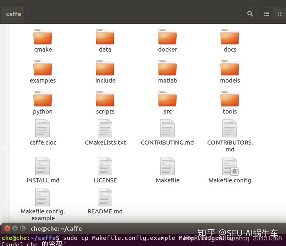Close the terminal window
Viewport: 286px width, 246px height.
pyautogui.click(x=7, y=228)
